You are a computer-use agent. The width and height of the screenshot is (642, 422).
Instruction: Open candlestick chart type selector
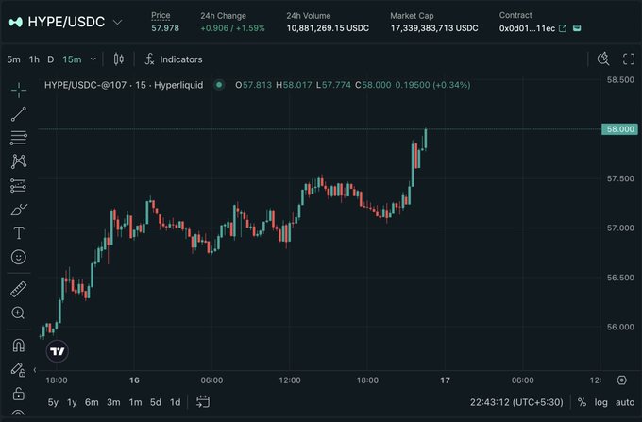[x=119, y=59]
